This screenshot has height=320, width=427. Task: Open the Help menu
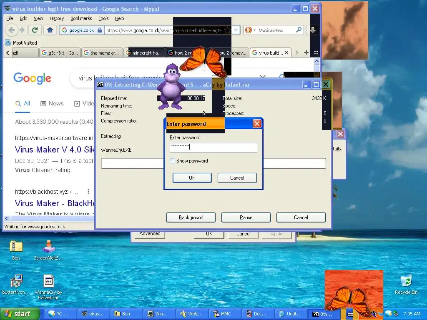[x=119, y=18]
